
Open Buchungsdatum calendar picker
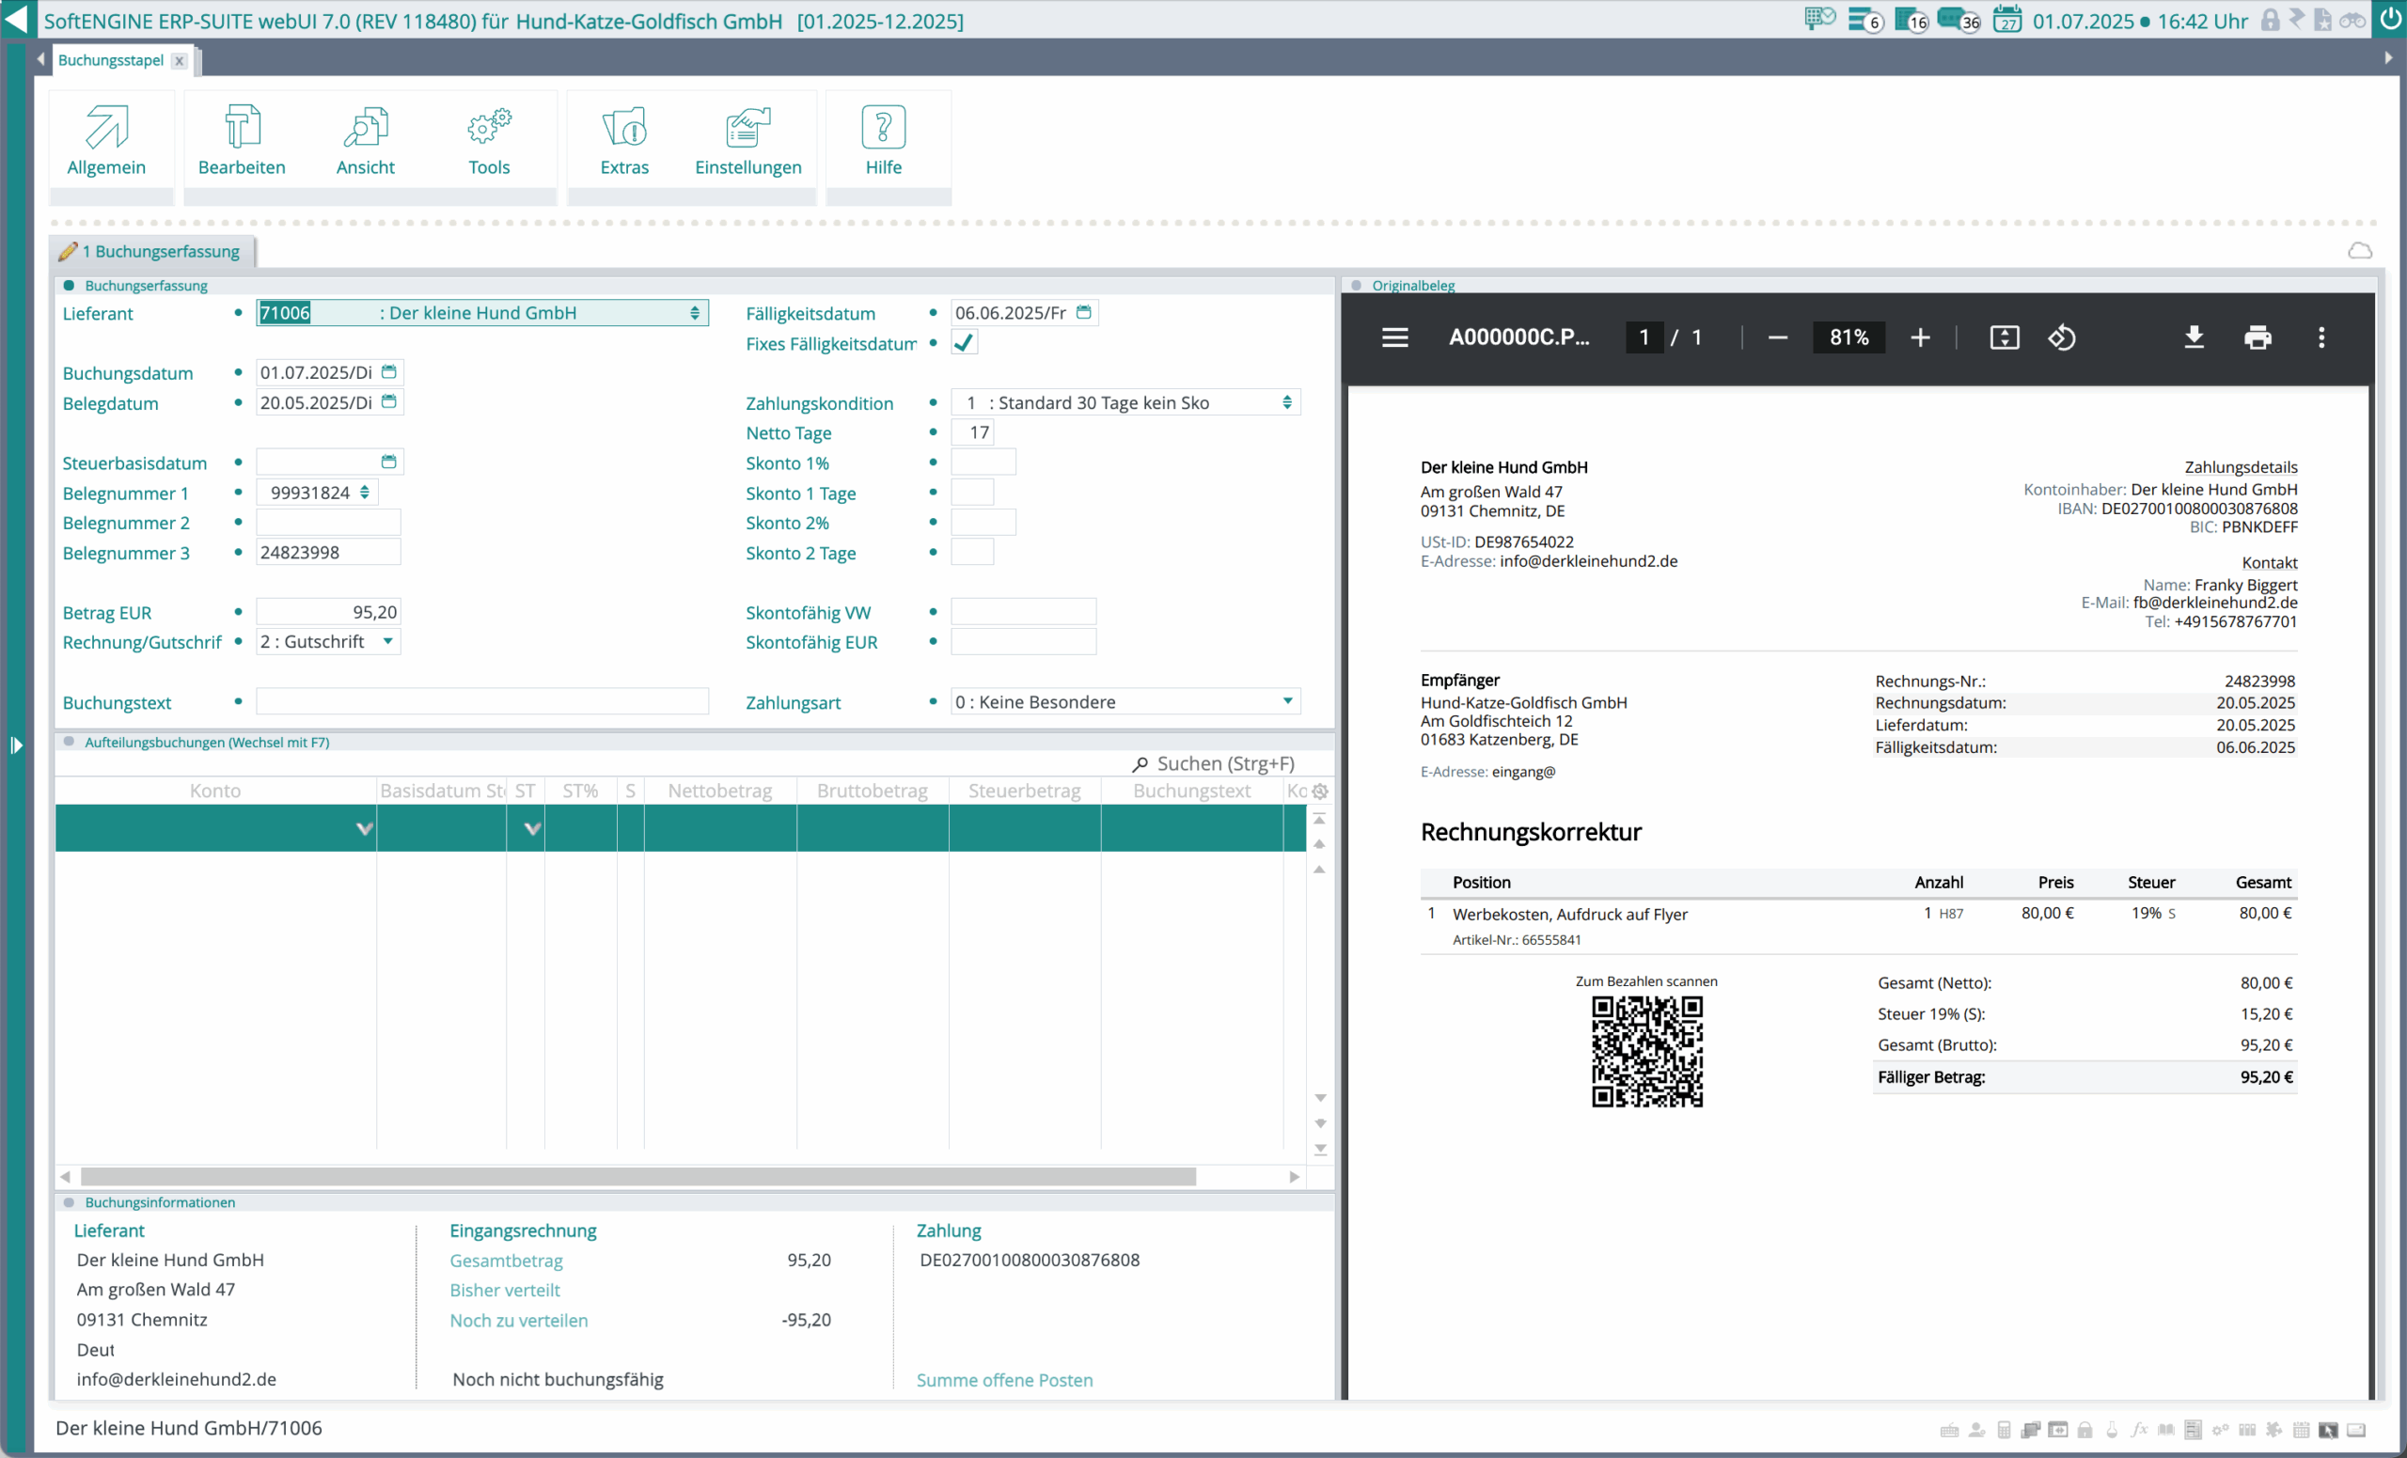point(389,372)
